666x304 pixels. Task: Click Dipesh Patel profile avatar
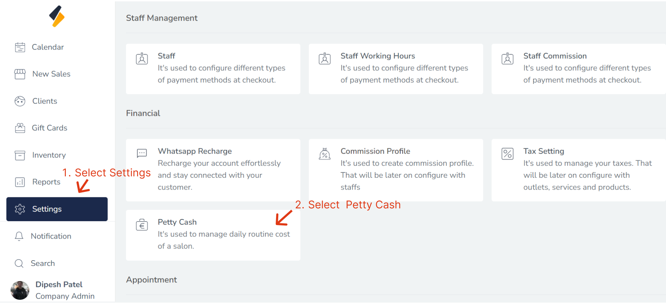tap(20, 290)
